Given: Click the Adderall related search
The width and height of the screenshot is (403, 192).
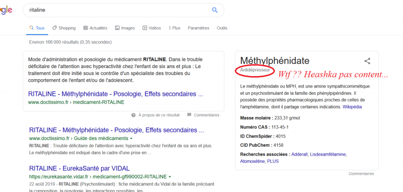Looking at the screenshot, I should (299, 154).
